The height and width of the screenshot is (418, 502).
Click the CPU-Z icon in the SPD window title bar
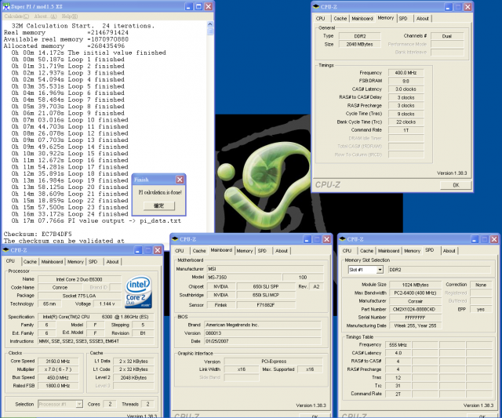(342, 239)
